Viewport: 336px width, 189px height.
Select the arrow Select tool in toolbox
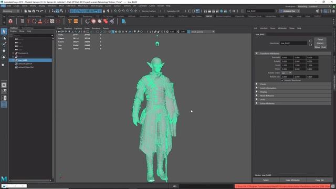click(x=4, y=31)
